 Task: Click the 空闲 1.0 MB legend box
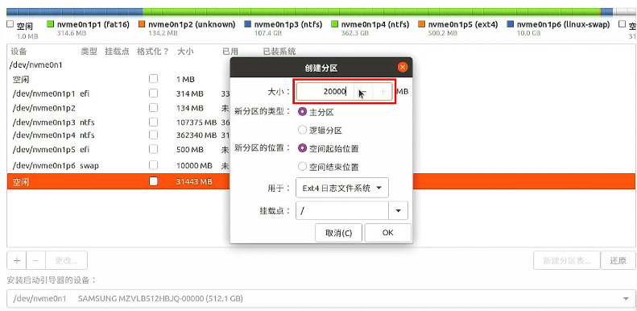[10, 24]
